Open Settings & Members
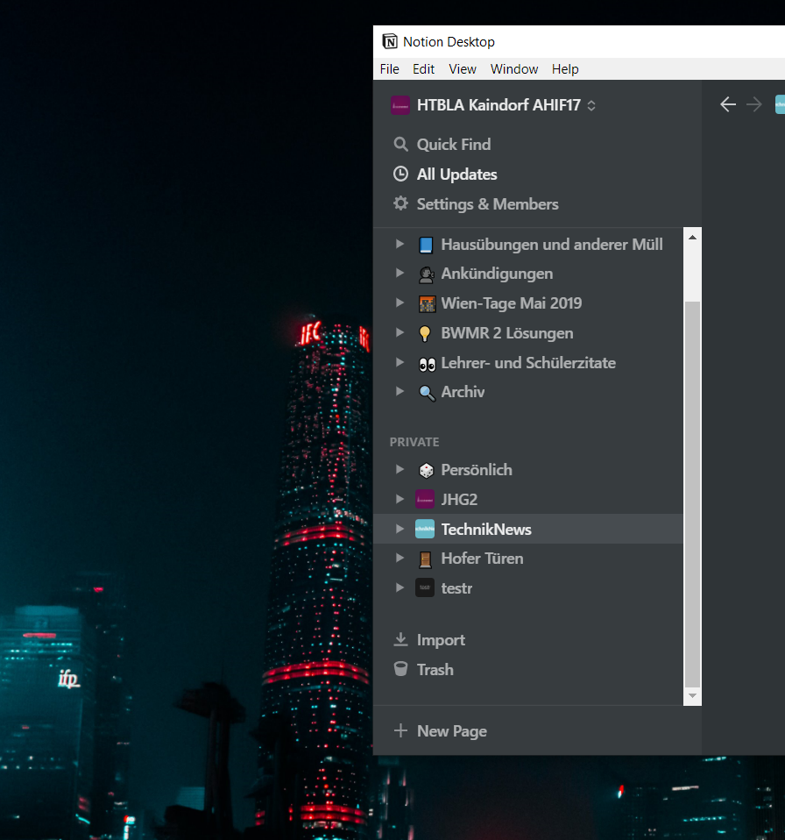 click(x=487, y=204)
